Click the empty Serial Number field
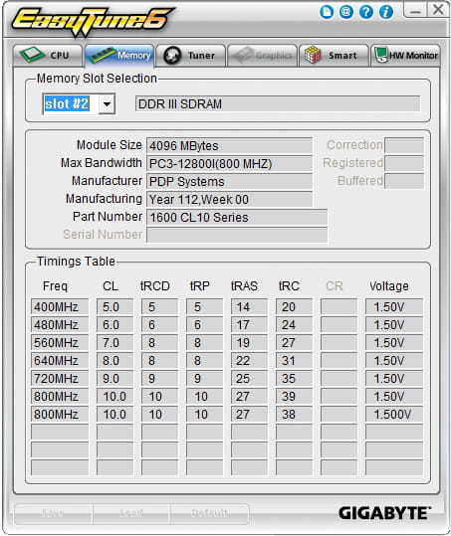 237,235
